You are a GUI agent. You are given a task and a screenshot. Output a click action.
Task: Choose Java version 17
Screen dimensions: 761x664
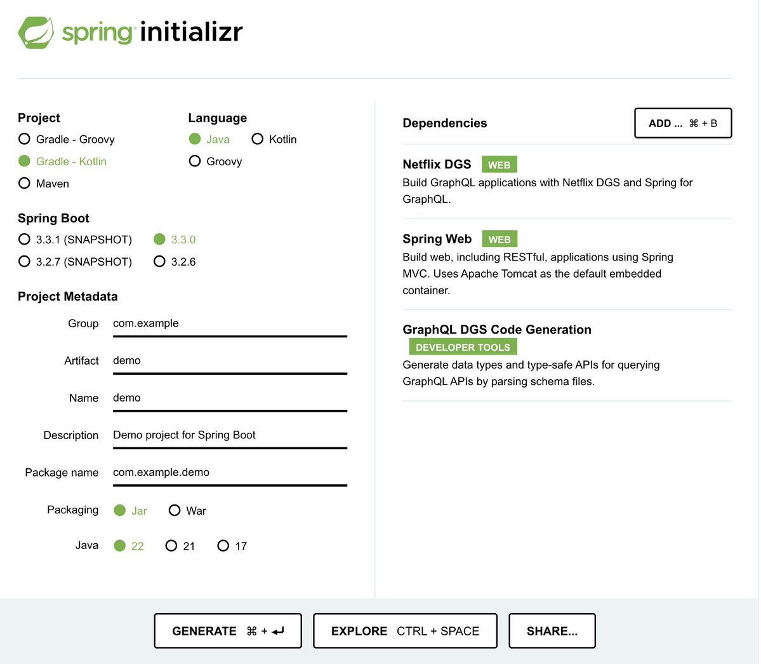(x=232, y=546)
